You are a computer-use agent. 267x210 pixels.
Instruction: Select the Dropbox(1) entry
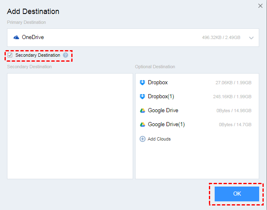[161, 97]
